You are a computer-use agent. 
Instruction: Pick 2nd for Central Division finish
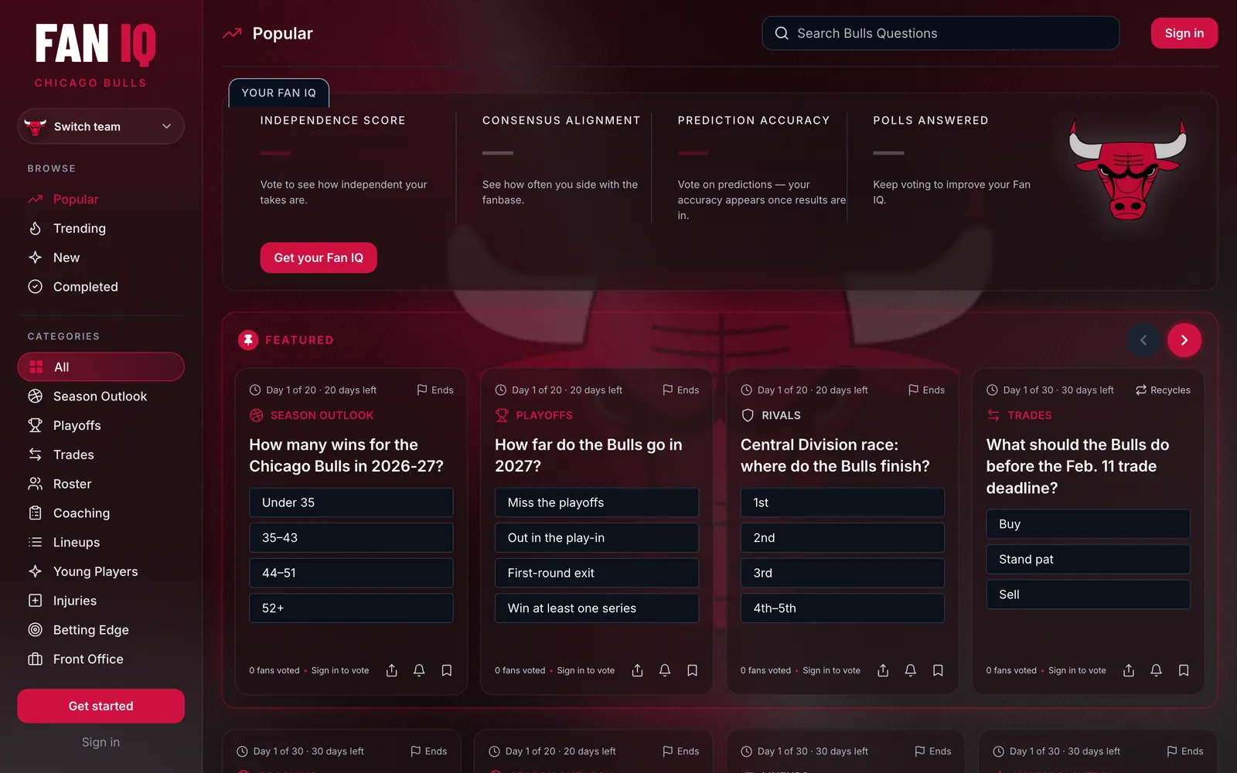[x=843, y=538]
